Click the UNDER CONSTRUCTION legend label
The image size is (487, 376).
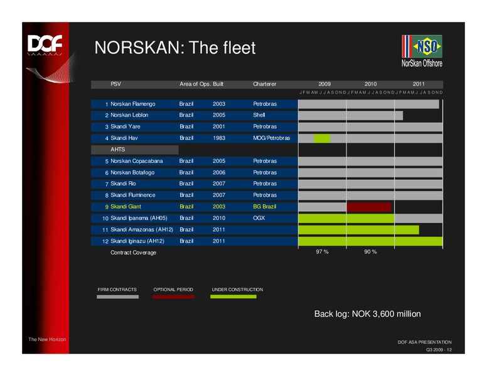pos(237,290)
